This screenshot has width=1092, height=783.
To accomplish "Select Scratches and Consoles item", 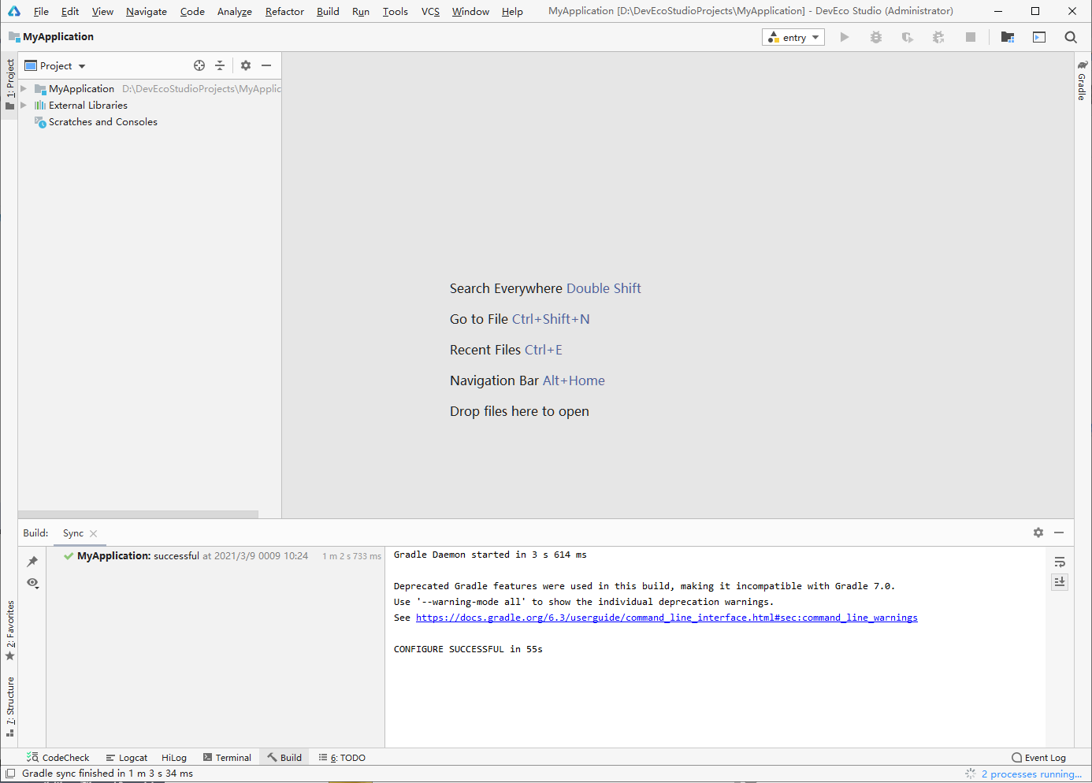I will 102,122.
